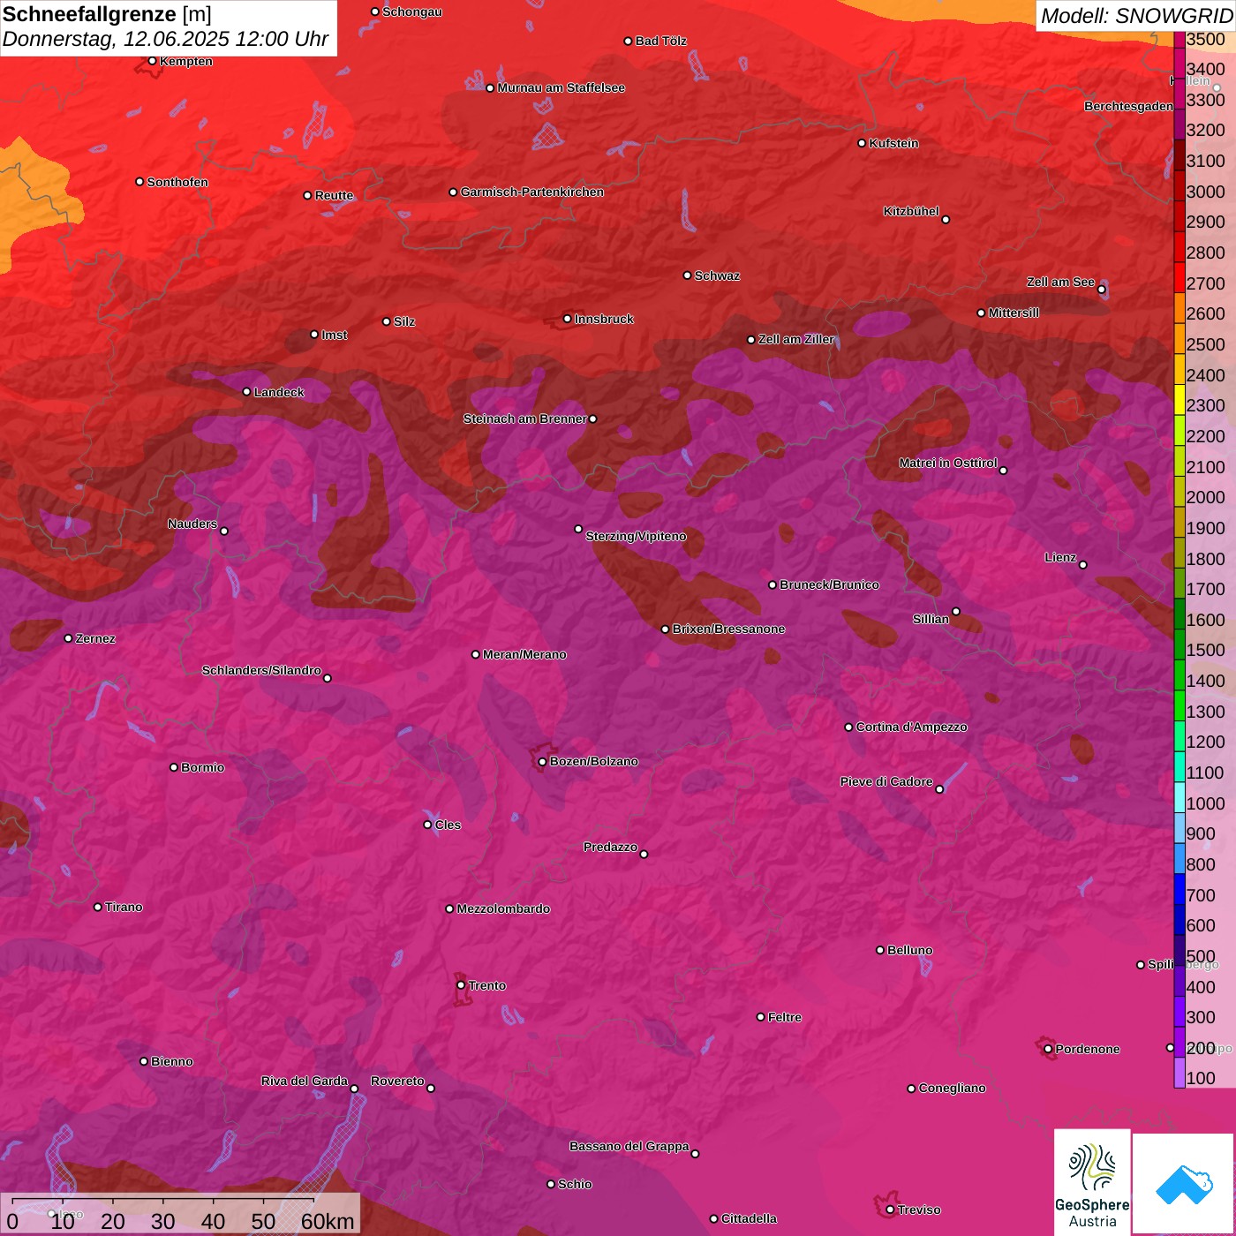Click the 'Cortina d'Ampezzo' label
Screen dimensions: 1236x1236
click(x=911, y=727)
